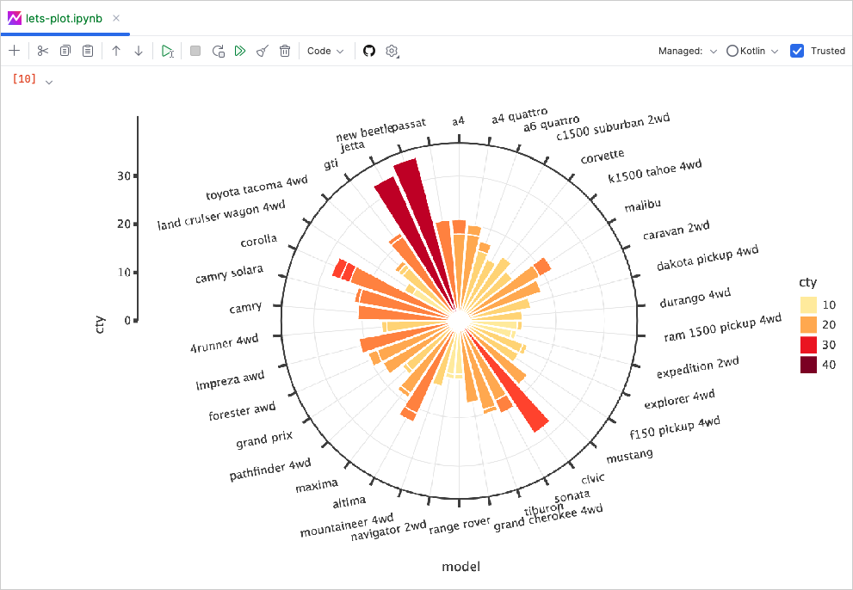Viewport: 853px width, 590px height.
Task: Move cell up with the up arrow
Action: [x=116, y=51]
